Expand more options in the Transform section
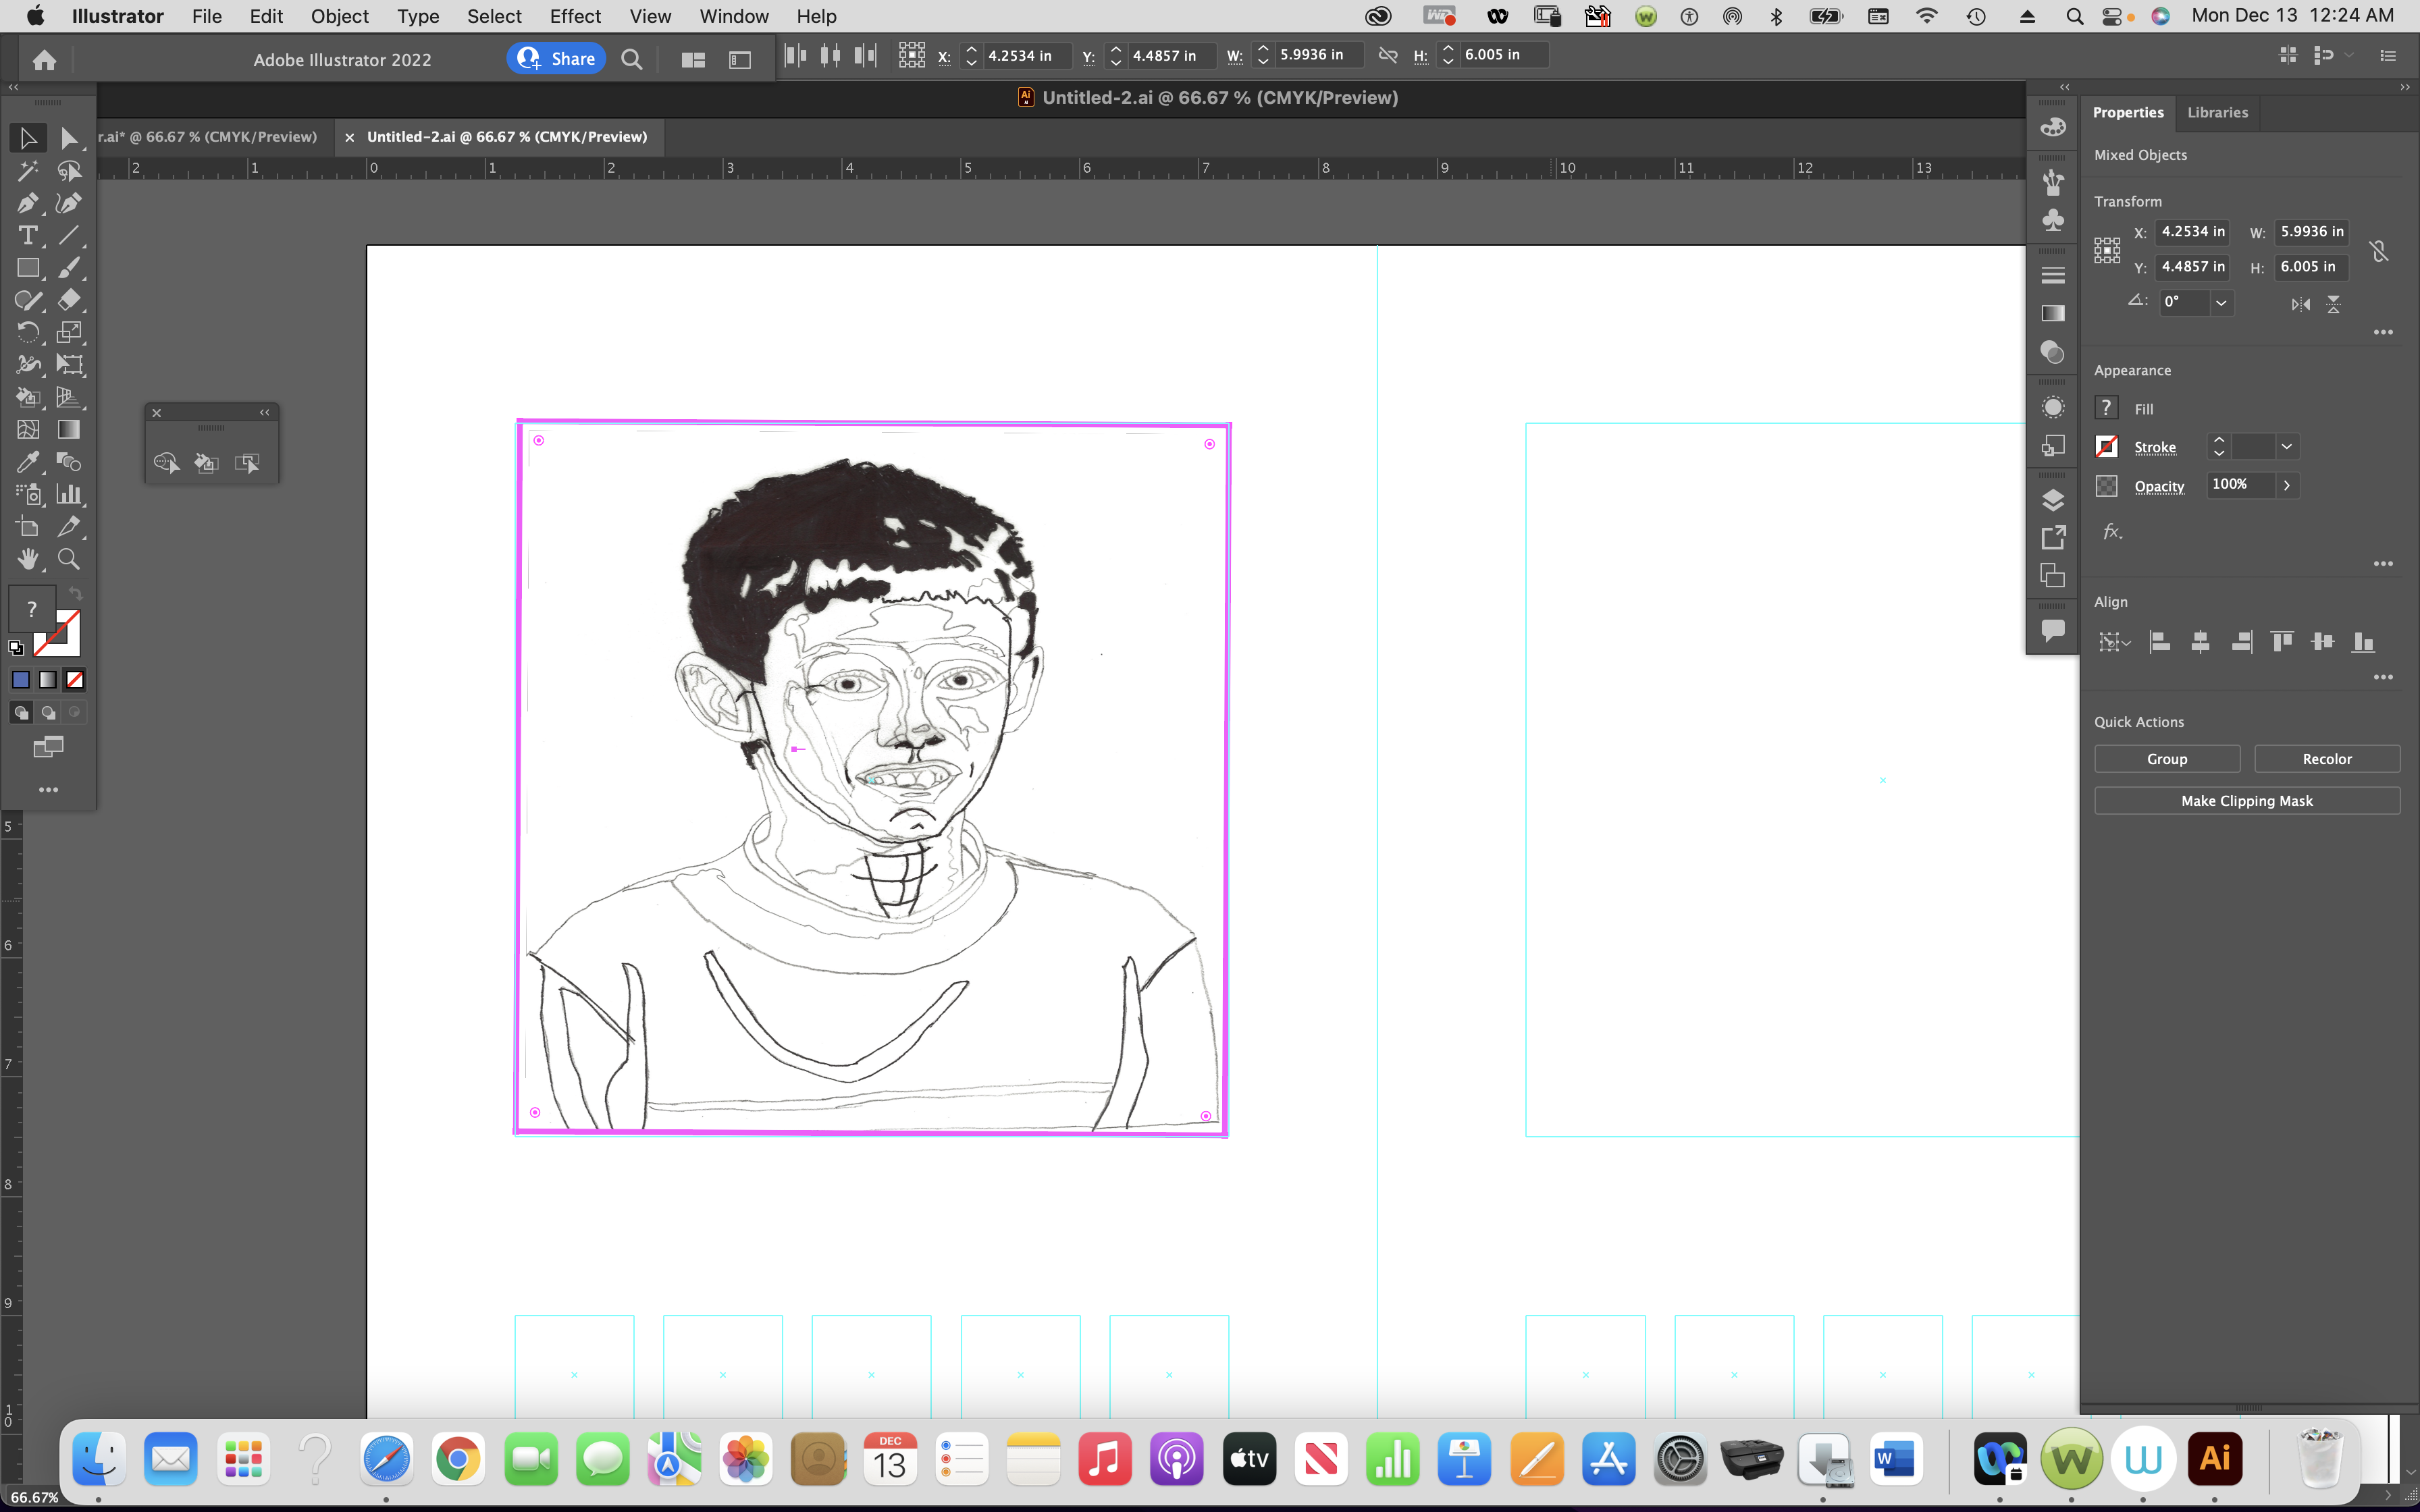The image size is (2420, 1512). pyautogui.click(x=2384, y=332)
